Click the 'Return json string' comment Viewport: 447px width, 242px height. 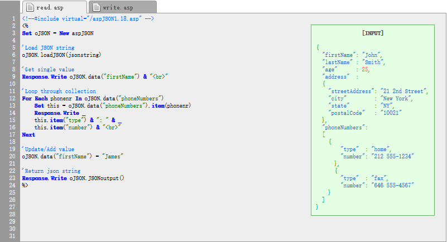coord(51,171)
